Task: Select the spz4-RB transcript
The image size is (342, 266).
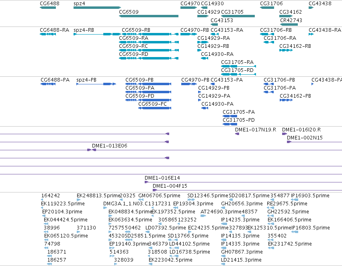Action: [97, 34]
